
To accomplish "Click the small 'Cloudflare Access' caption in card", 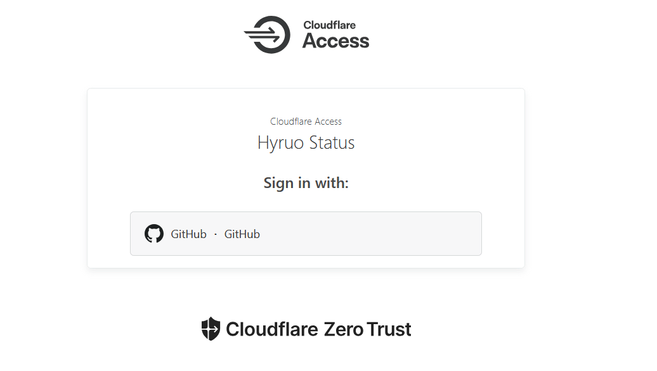I will click(306, 122).
